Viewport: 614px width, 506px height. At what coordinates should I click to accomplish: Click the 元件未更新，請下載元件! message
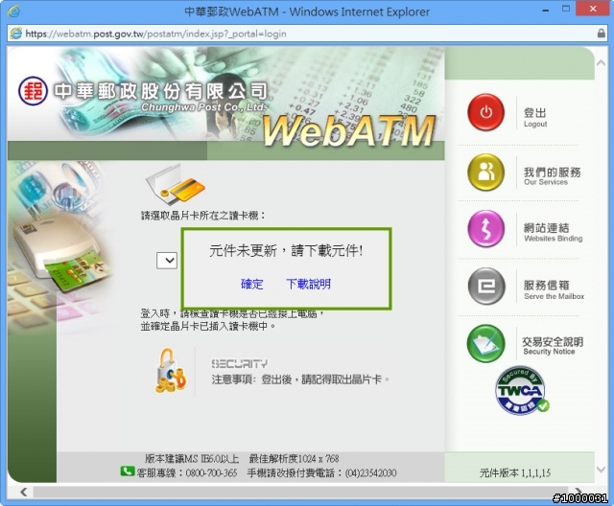pyautogui.click(x=286, y=251)
